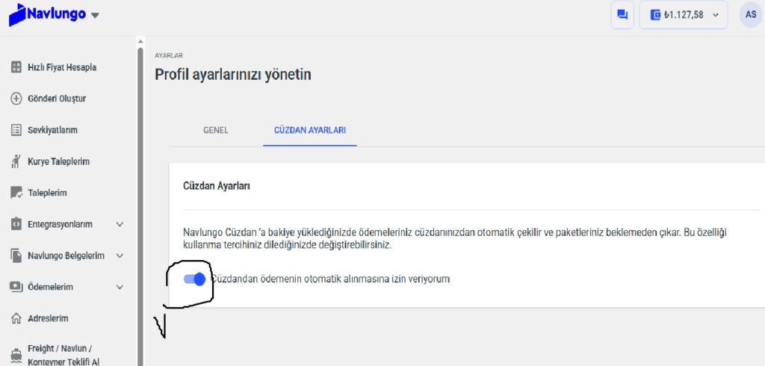Click 'Profil ayarlarınızı yönetin' heading
Image resolution: width=765 pixels, height=366 pixels.
(x=233, y=75)
